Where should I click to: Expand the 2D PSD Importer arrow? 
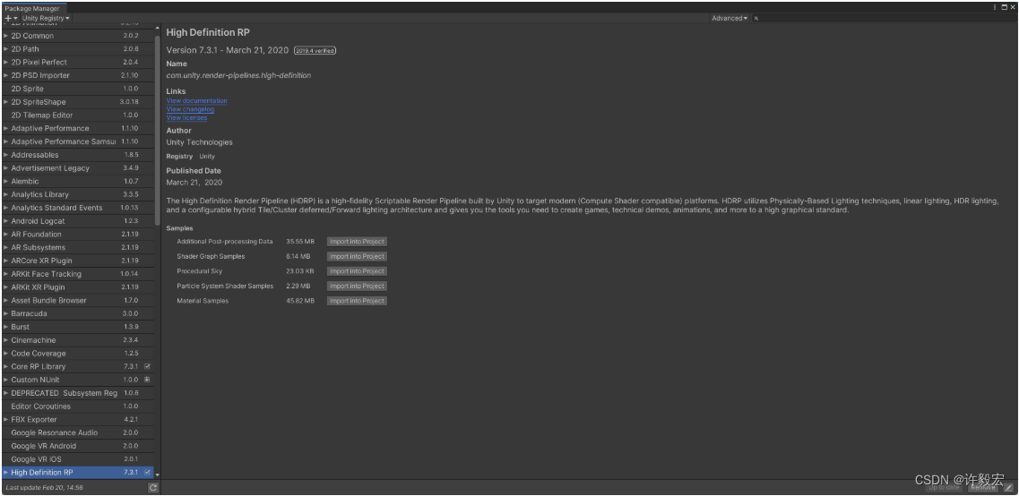coord(6,75)
